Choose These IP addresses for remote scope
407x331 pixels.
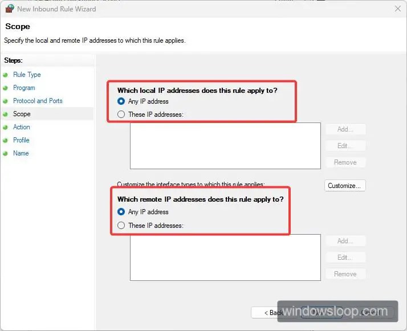(x=121, y=225)
